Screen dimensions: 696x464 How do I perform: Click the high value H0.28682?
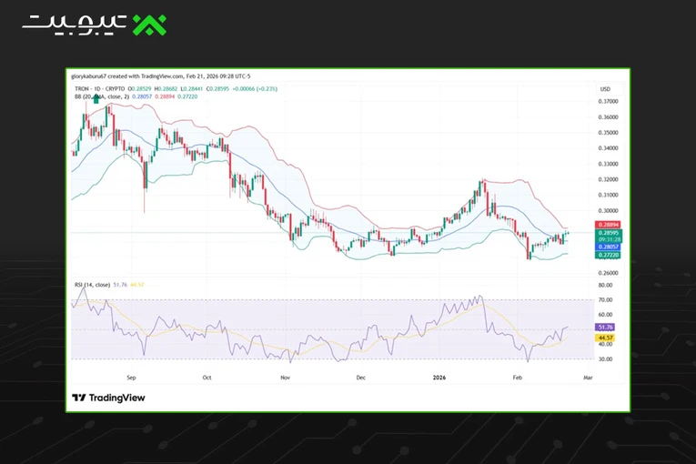(166, 89)
